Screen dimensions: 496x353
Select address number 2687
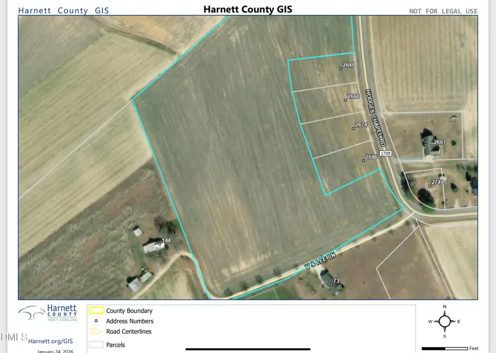pyautogui.click(x=439, y=142)
